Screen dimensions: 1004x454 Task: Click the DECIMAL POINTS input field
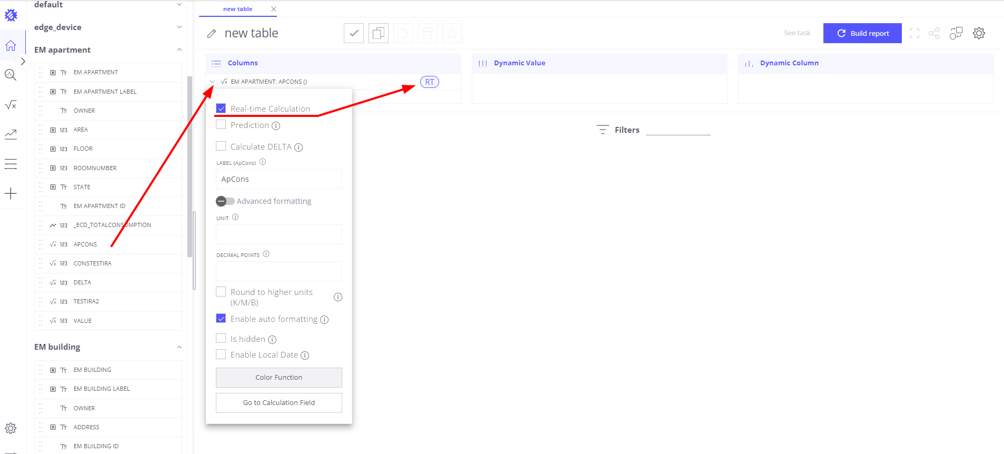[x=279, y=271]
